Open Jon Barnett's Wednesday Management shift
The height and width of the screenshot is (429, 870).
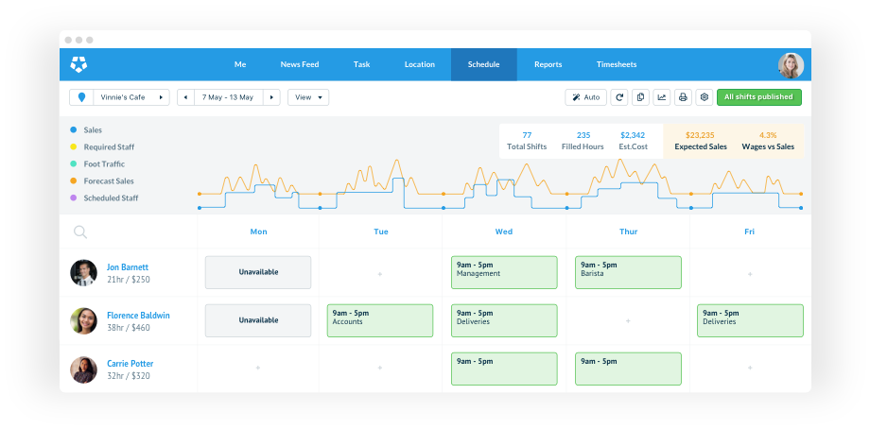(x=504, y=272)
